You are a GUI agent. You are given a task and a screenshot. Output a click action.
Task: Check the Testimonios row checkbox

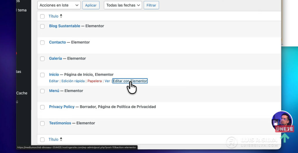coord(42,123)
